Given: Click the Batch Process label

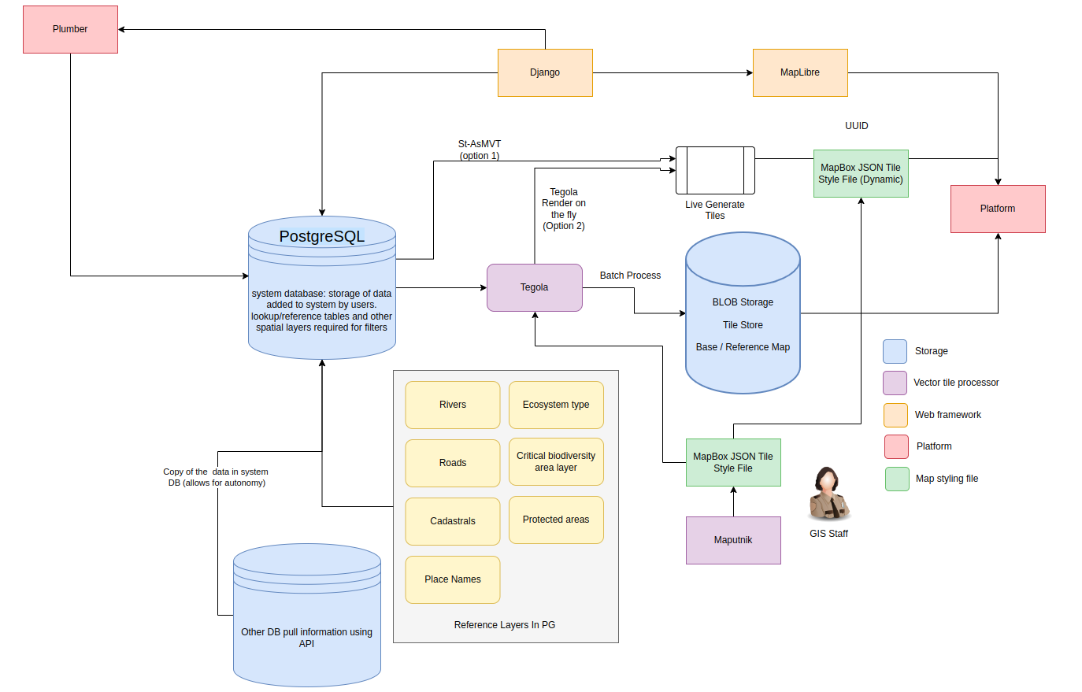Looking at the screenshot, I should coord(630,276).
